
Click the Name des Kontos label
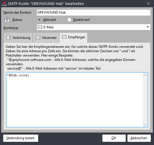click(17, 12)
